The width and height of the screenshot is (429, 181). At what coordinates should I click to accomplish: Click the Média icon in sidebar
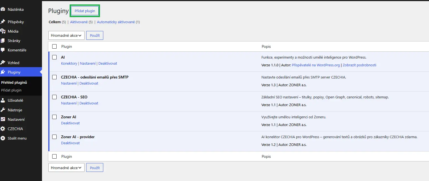(3, 31)
